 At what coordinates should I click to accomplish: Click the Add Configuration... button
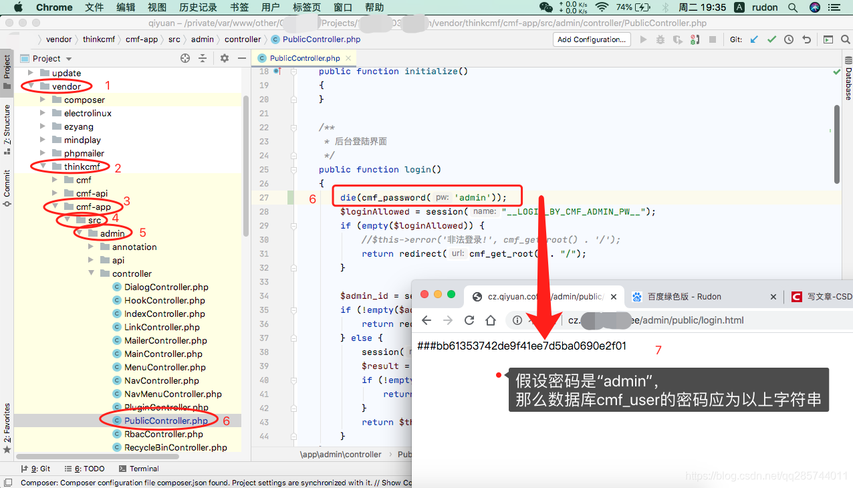[x=591, y=39]
